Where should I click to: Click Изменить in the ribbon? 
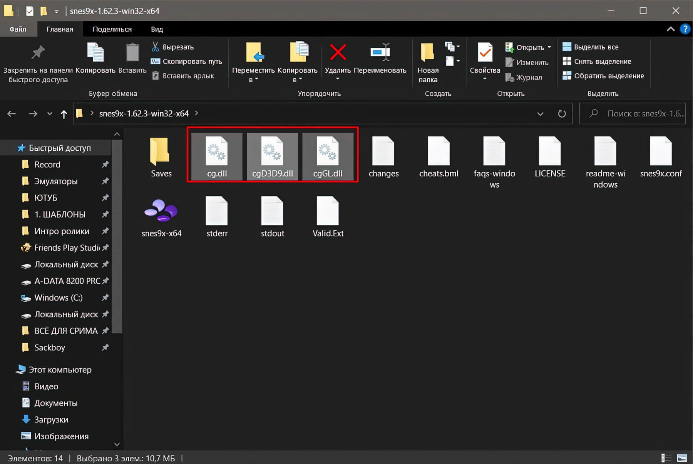click(527, 62)
